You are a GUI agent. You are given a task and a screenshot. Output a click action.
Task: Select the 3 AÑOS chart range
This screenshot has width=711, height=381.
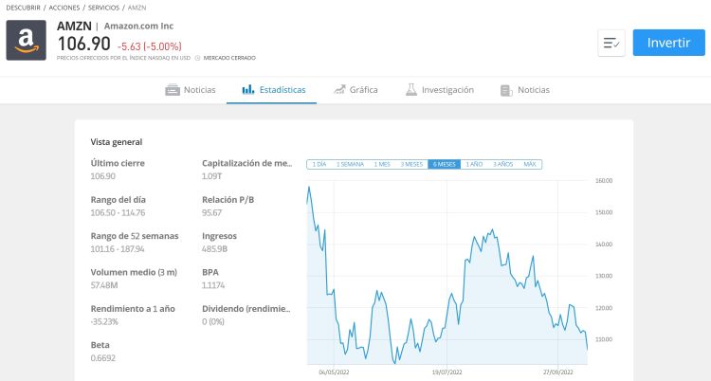tap(502, 164)
